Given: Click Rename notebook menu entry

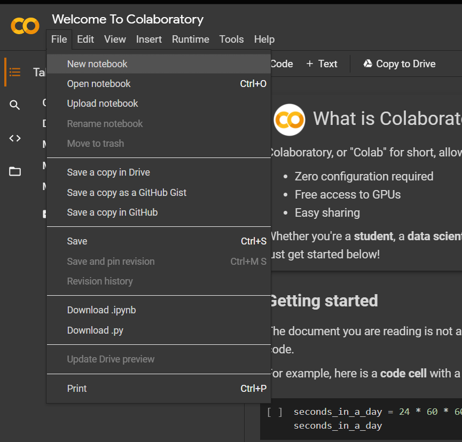Looking at the screenshot, I should [159, 124].
